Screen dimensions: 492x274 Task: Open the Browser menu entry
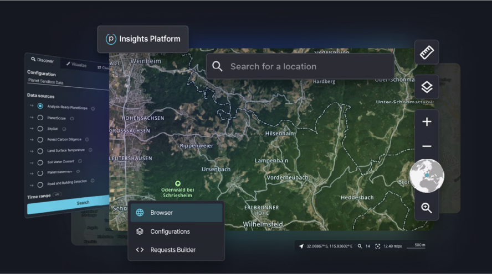click(x=176, y=213)
